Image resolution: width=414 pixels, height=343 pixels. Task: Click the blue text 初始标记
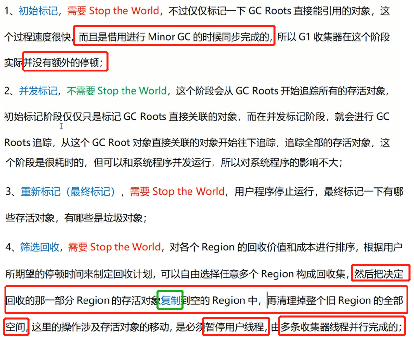point(38,11)
